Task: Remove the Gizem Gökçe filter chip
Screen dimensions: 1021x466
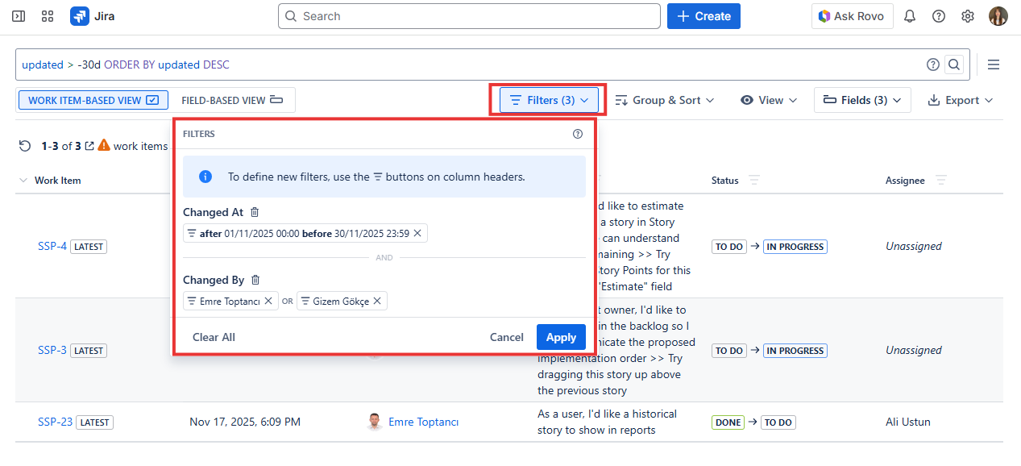Action: click(x=377, y=301)
